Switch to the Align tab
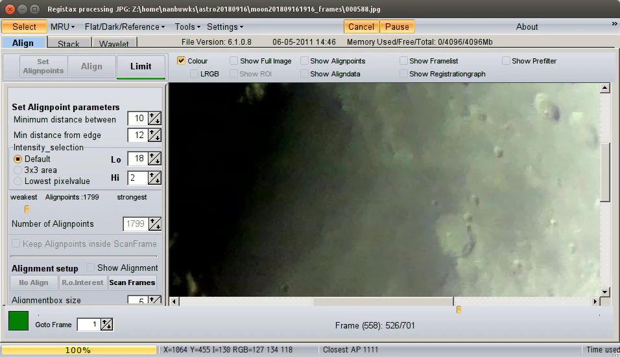Viewport: 620px width, 357px height. pyautogui.click(x=23, y=43)
